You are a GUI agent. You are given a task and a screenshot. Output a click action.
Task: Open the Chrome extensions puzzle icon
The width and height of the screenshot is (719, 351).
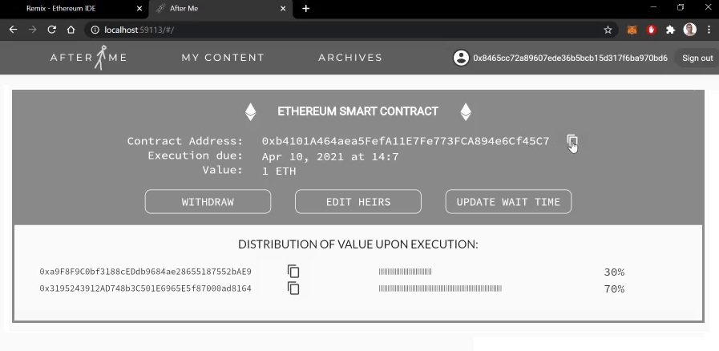[670, 30]
